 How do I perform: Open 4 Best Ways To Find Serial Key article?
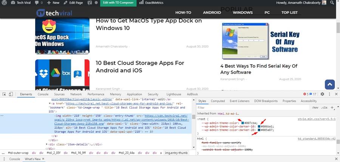(x=259, y=69)
